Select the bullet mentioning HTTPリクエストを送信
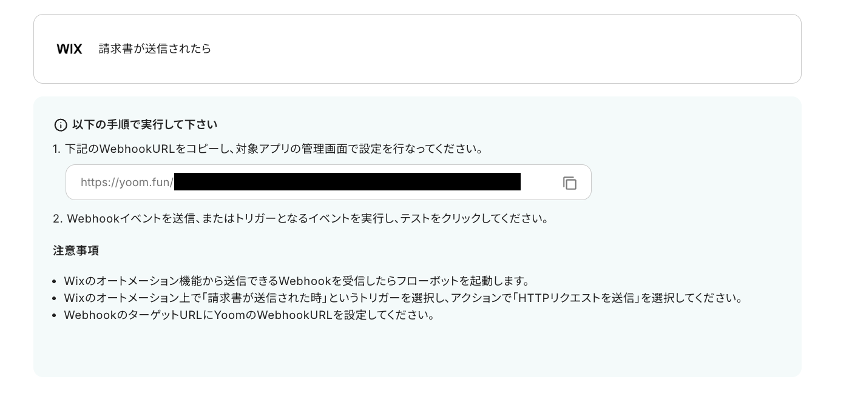 pos(404,298)
